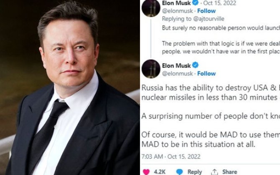Click the blue reply speech bubble icon
This screenshot has height=175, width=280.
click(x=179, y=172)
